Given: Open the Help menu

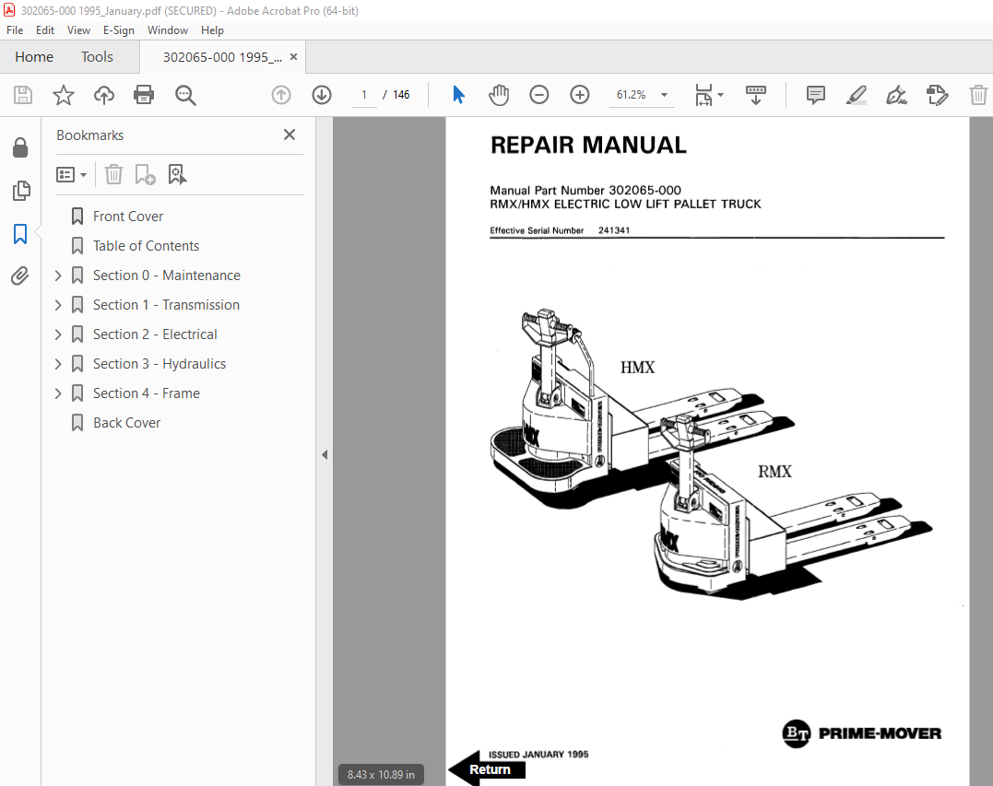Looking at the screenshot, I should [x=212, y=29].
